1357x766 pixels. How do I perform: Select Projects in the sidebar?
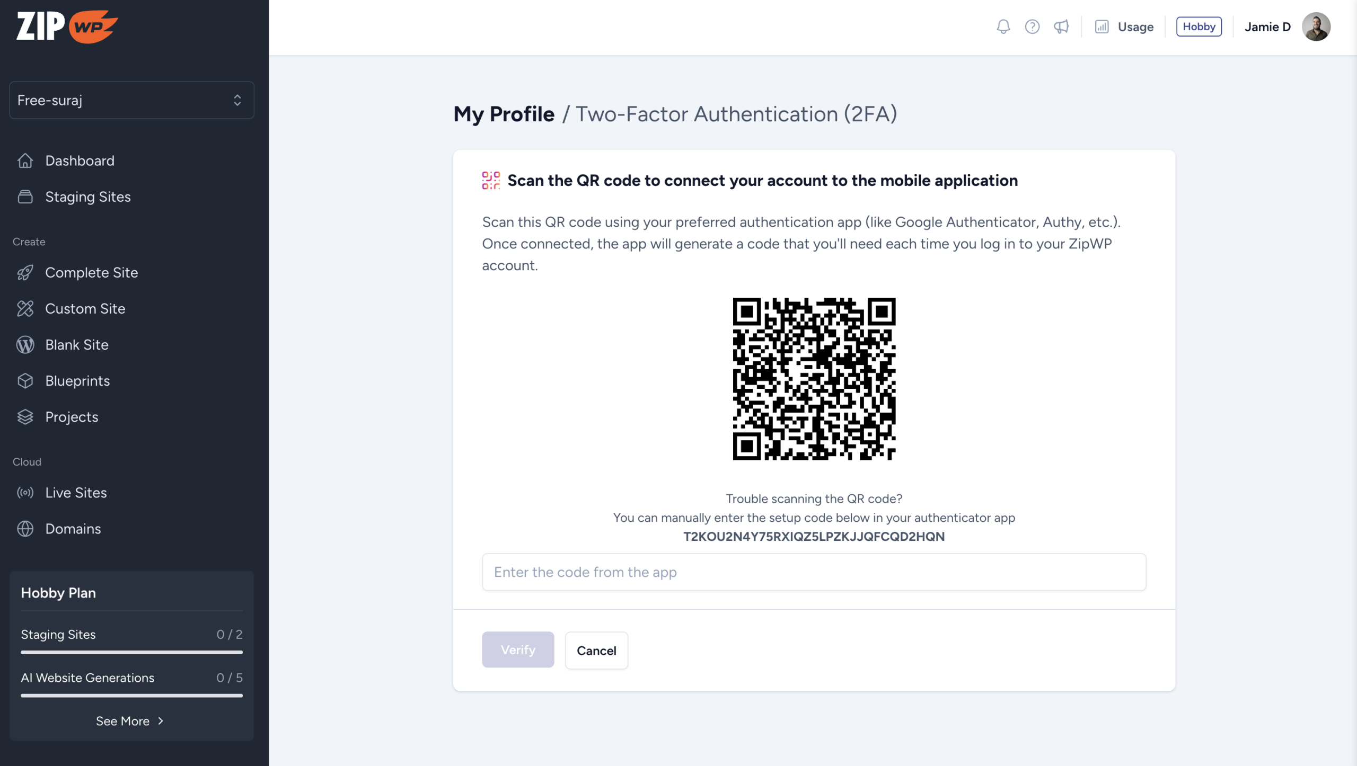72,417
